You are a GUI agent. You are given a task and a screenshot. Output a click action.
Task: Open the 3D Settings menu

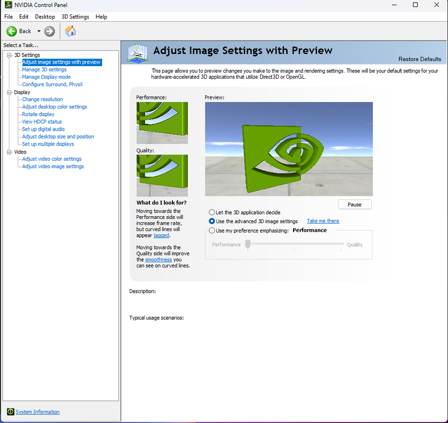pos(75,16)
